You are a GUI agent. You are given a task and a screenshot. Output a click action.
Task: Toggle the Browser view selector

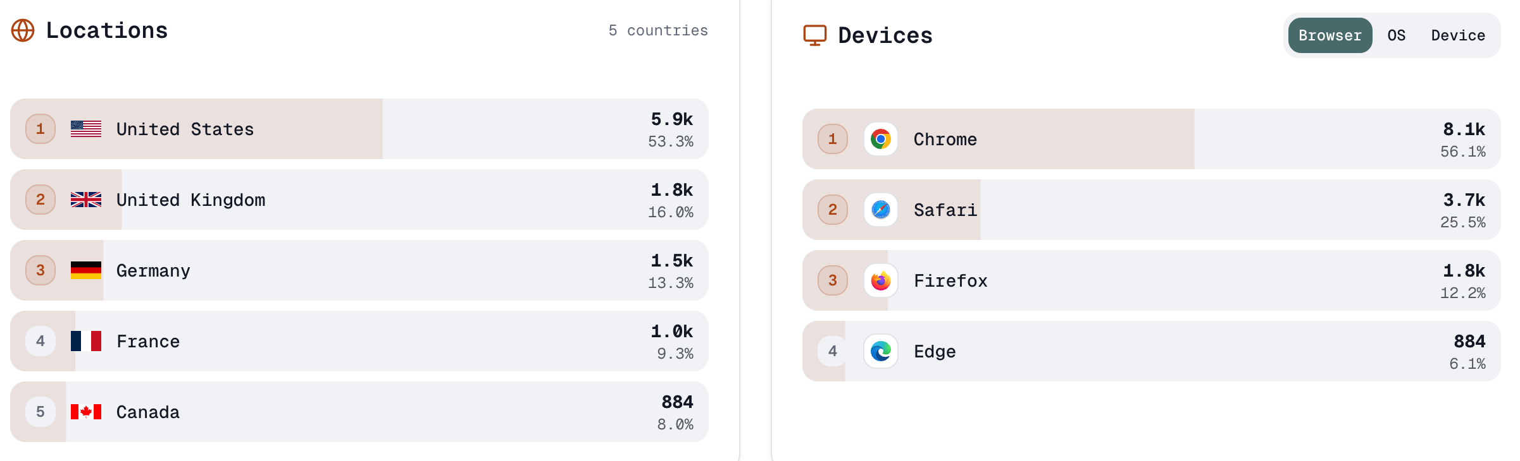click(1329, 35)
